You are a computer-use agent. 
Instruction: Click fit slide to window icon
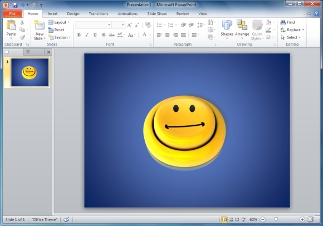coord(310,219)
